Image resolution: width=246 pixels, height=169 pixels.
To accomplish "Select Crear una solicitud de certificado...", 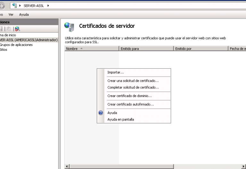I will (x=133, y=81).
